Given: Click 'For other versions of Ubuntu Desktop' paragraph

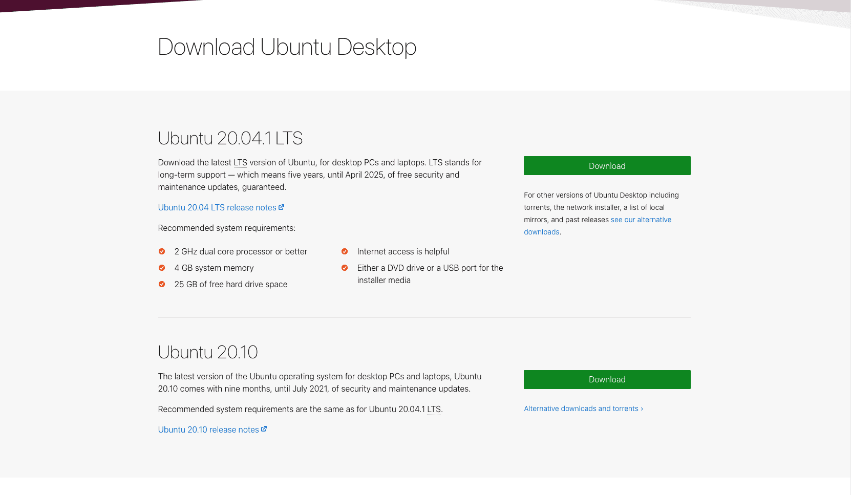Looking at the screenshot, I should [x=601, y=213].
